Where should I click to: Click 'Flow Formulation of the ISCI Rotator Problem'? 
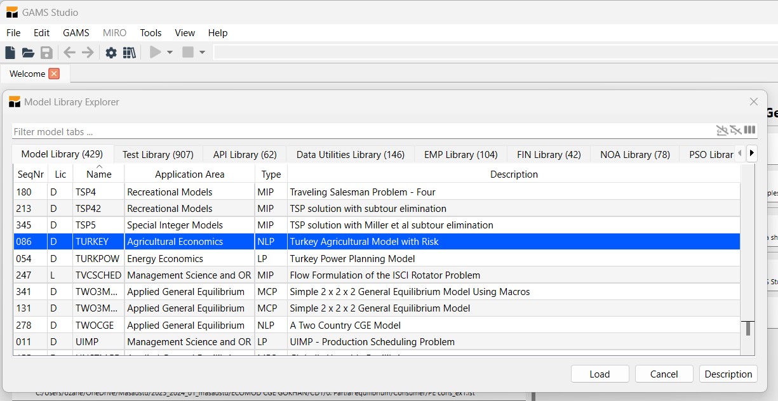pos(385,275)
